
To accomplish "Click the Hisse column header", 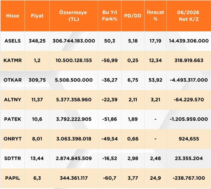I will coord(12,16).
